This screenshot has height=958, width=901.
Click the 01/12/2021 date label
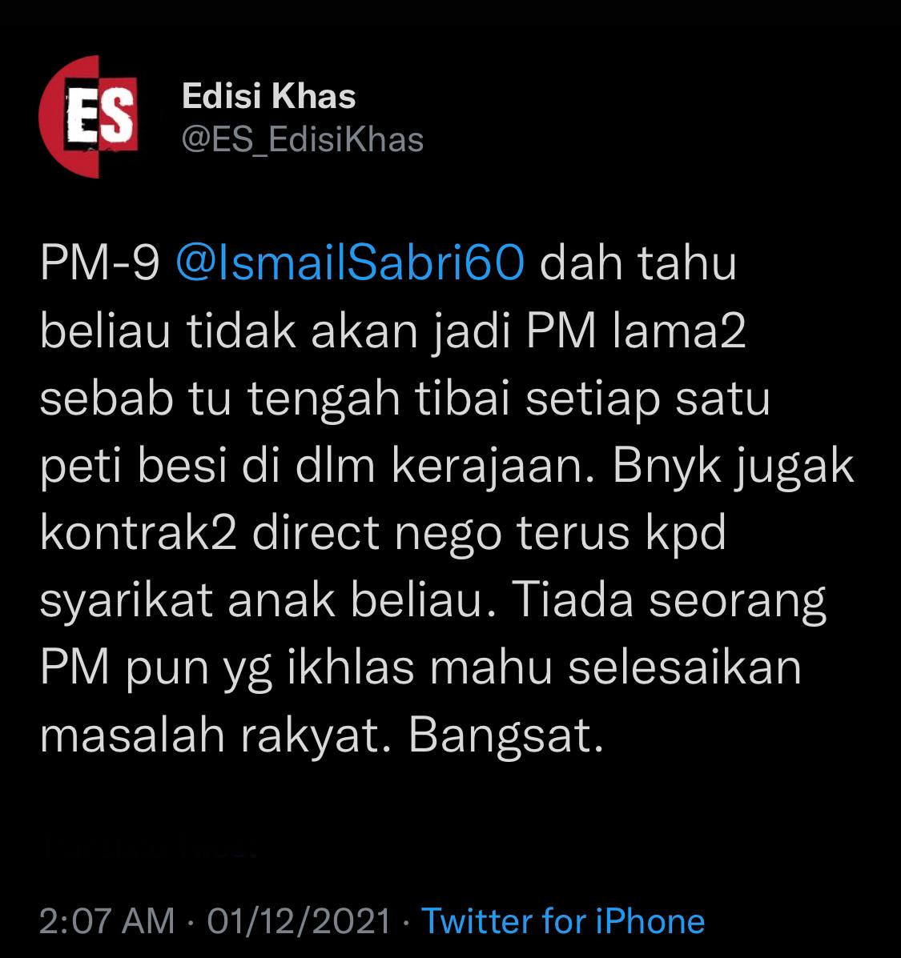(x=299, y=920)
